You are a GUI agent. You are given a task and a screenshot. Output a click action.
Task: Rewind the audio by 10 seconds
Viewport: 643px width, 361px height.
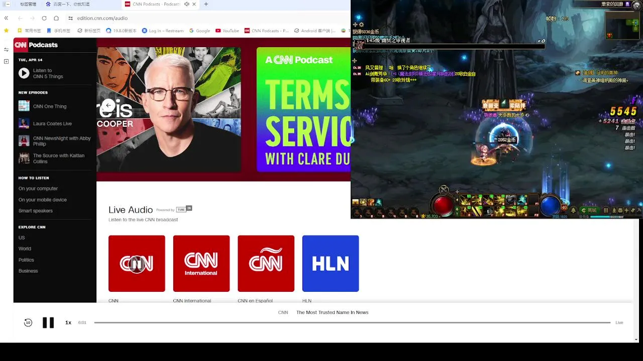[28, 323]
